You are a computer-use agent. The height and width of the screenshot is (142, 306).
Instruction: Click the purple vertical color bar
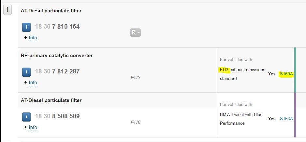point(295,115)
